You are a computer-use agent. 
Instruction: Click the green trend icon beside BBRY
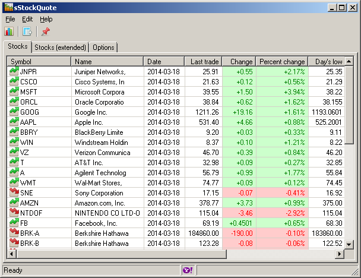tap(14, 132)
